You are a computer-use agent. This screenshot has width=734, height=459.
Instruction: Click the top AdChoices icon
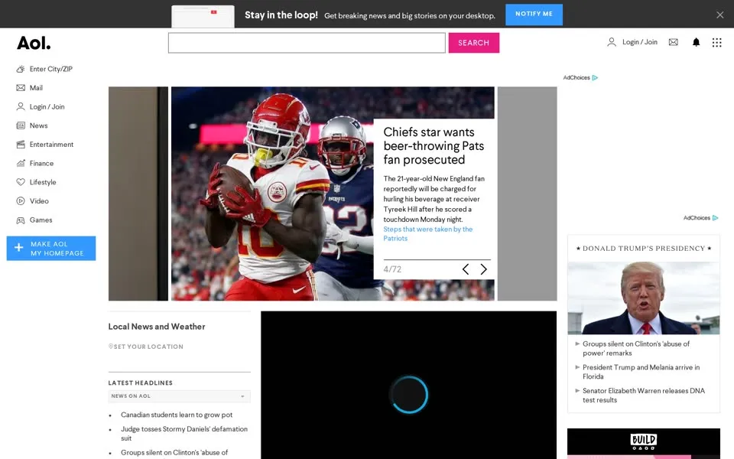[x=595, y=78]
